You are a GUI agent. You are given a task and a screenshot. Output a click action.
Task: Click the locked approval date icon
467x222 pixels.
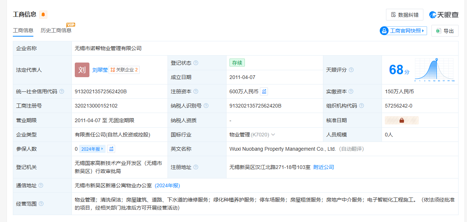401,120
